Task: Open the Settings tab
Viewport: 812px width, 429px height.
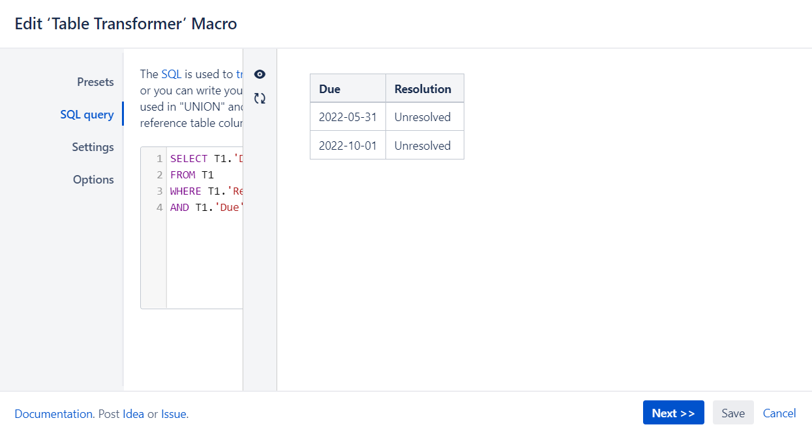Action: pyautogui.click(x=93, y=147)
